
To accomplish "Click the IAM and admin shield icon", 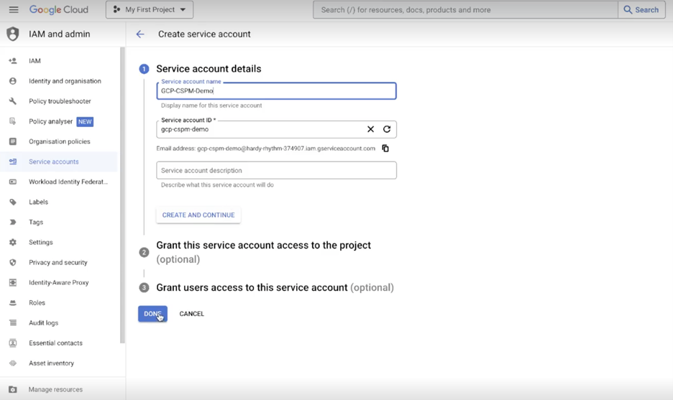I will pyautogui.click(x=12, y=34).
